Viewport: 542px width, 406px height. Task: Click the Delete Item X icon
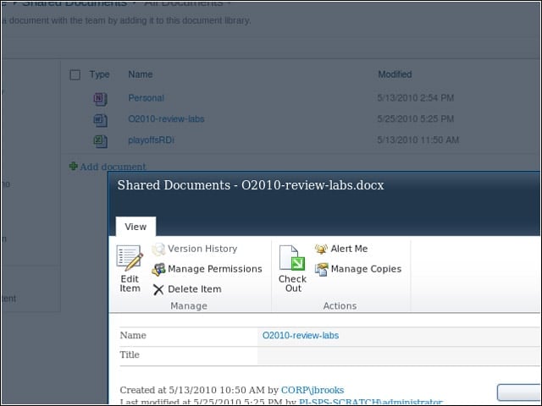158,289
